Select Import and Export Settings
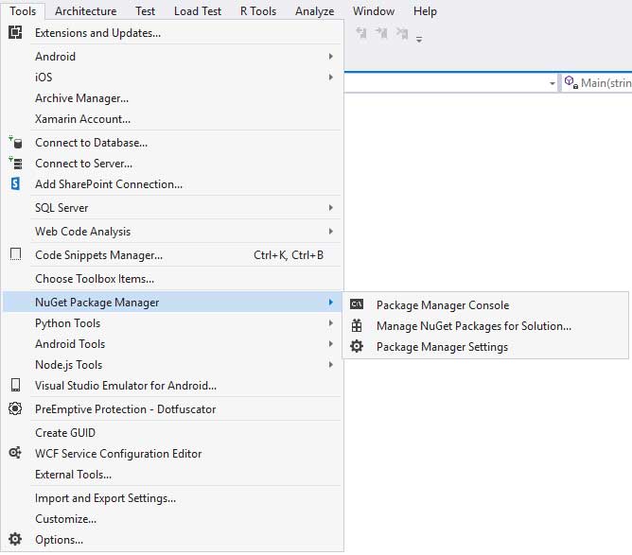Viewport: 632px width, 555px height. [x=105, y=498]
